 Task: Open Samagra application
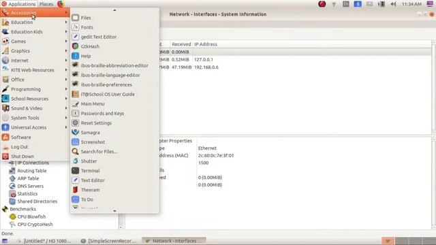point(114,133)
